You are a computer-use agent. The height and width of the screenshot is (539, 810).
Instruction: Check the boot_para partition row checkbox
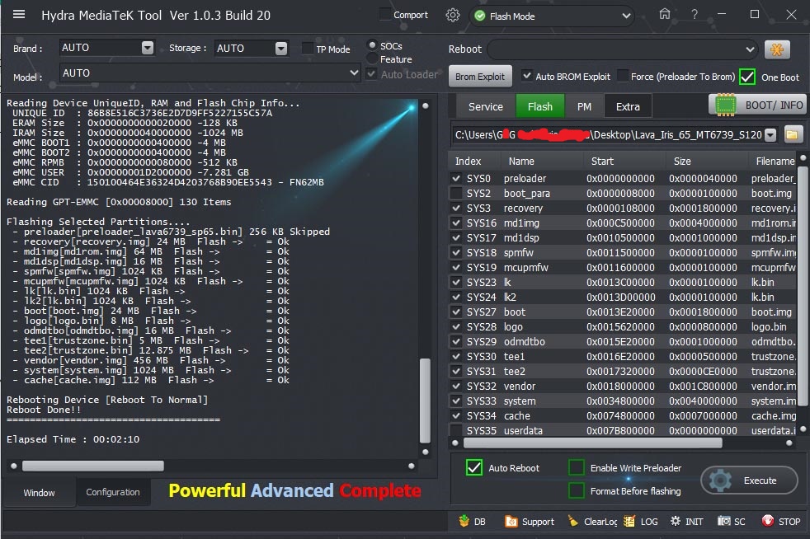456,193
